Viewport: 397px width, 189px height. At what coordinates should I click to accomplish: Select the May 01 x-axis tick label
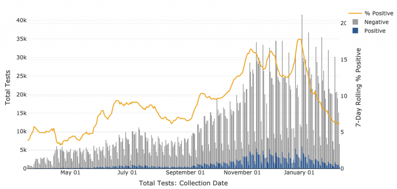(x=71, y=173)
